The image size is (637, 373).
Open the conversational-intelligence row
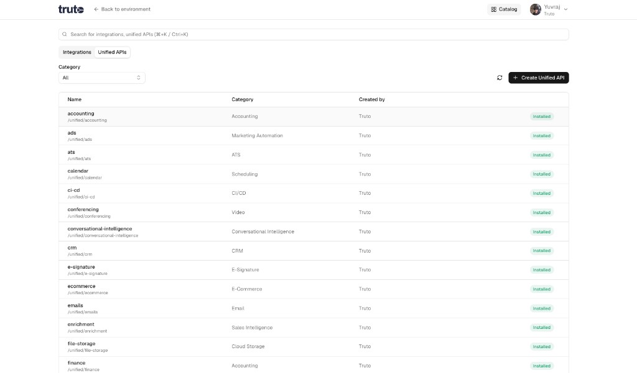point(314,231)
